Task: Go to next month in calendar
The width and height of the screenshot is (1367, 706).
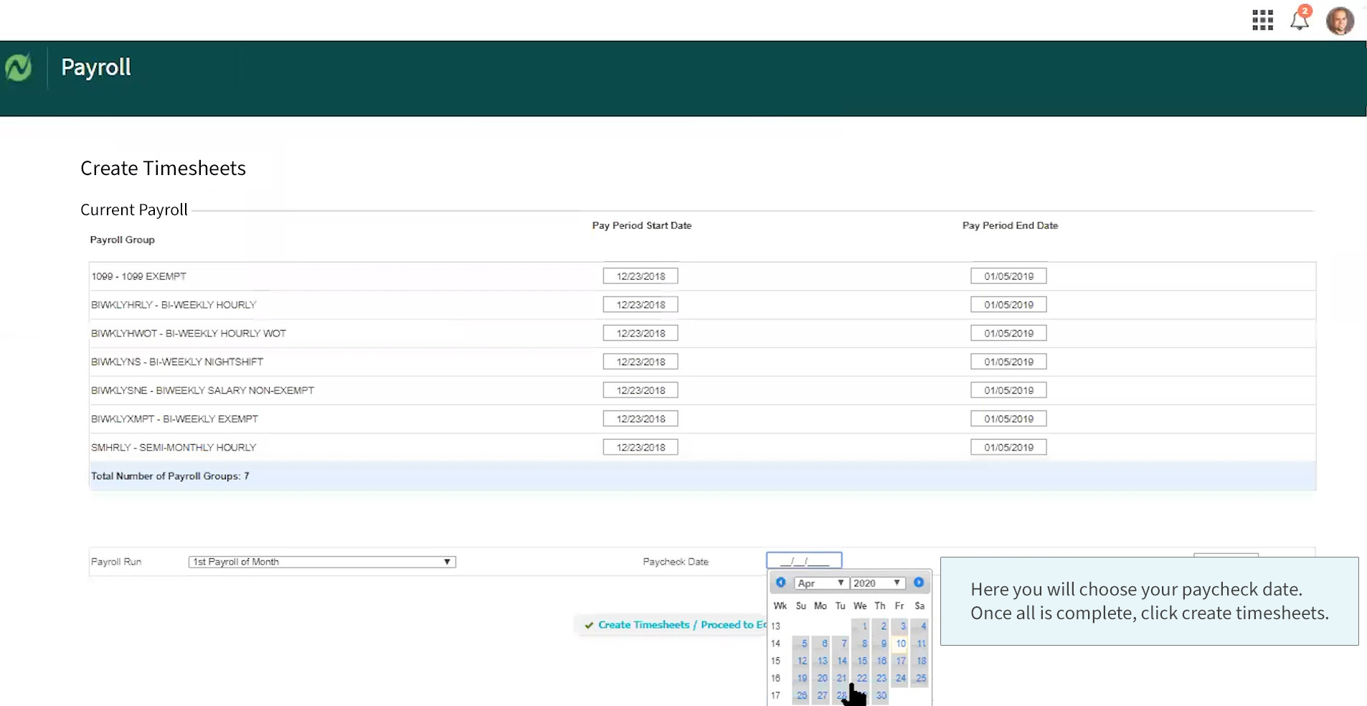Action: (x=919, y=583)
